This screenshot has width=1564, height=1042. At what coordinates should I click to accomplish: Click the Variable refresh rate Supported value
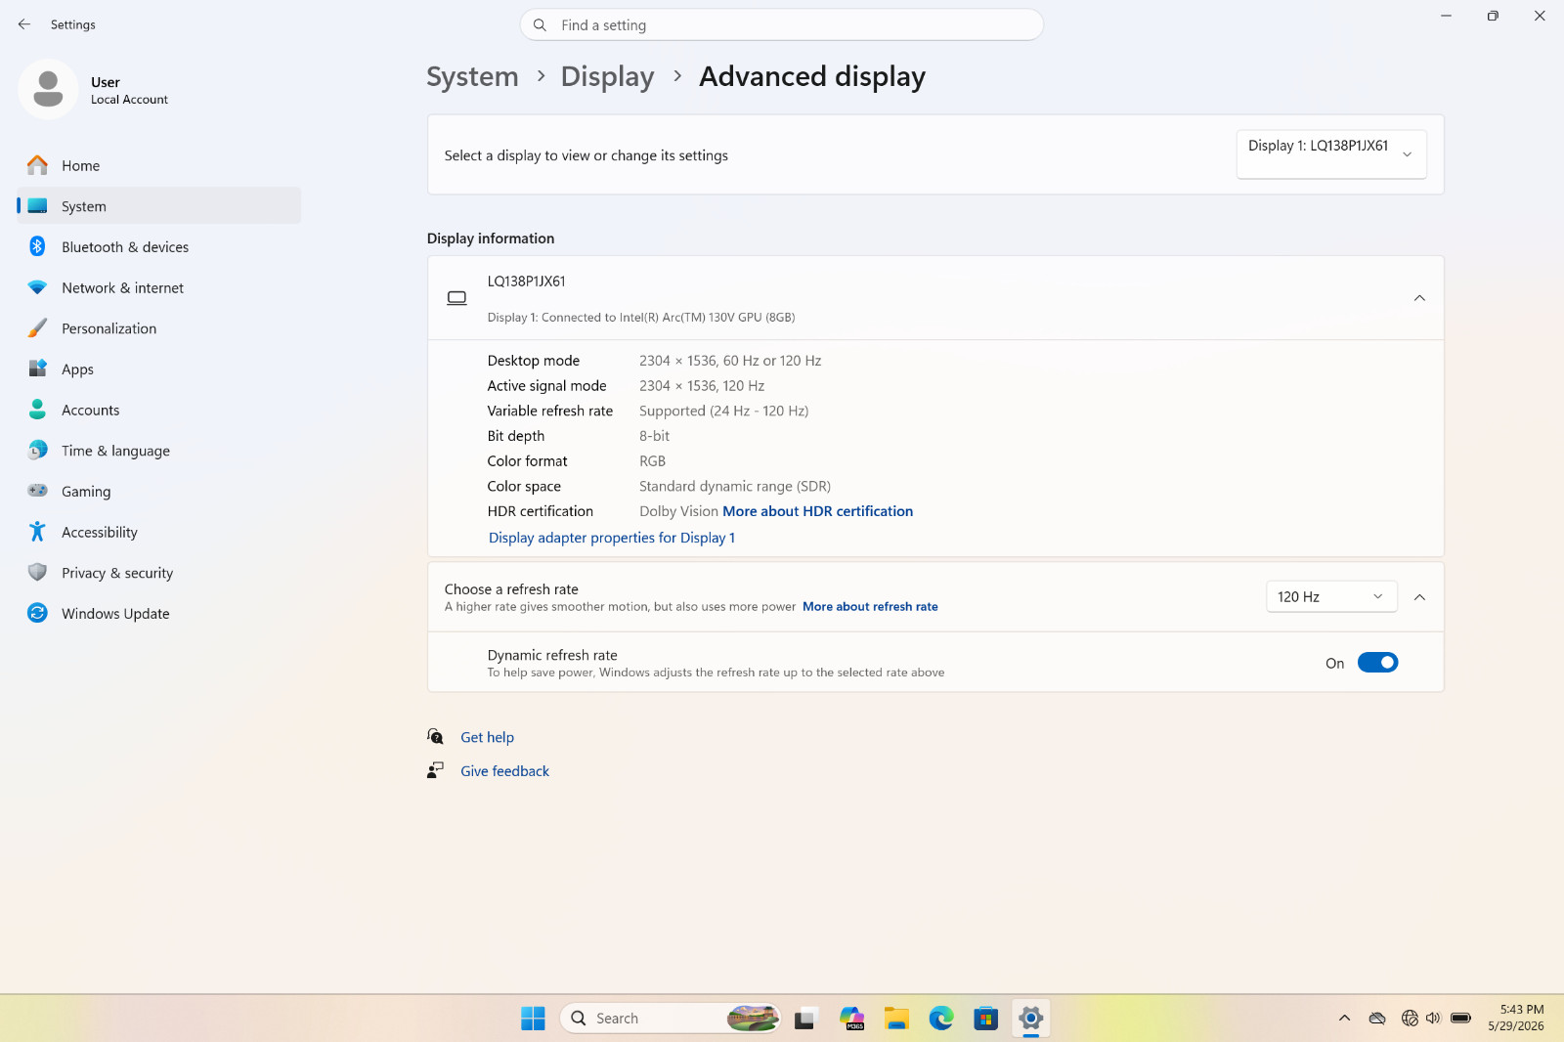coord(723,411)
